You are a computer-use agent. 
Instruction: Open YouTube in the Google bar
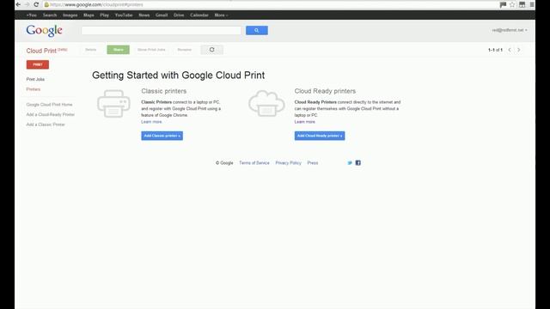point(124,15)
